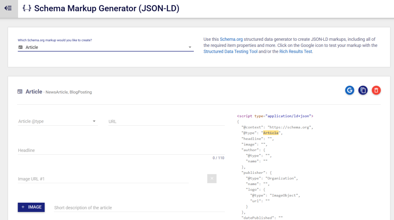Focus the Headline input field
Screen dimensions: 394x220
coord(121,150)
